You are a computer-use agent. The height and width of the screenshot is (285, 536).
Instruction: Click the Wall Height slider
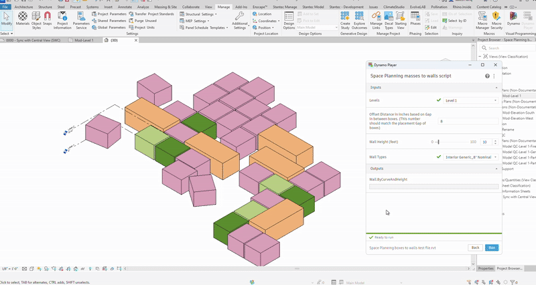438,142
